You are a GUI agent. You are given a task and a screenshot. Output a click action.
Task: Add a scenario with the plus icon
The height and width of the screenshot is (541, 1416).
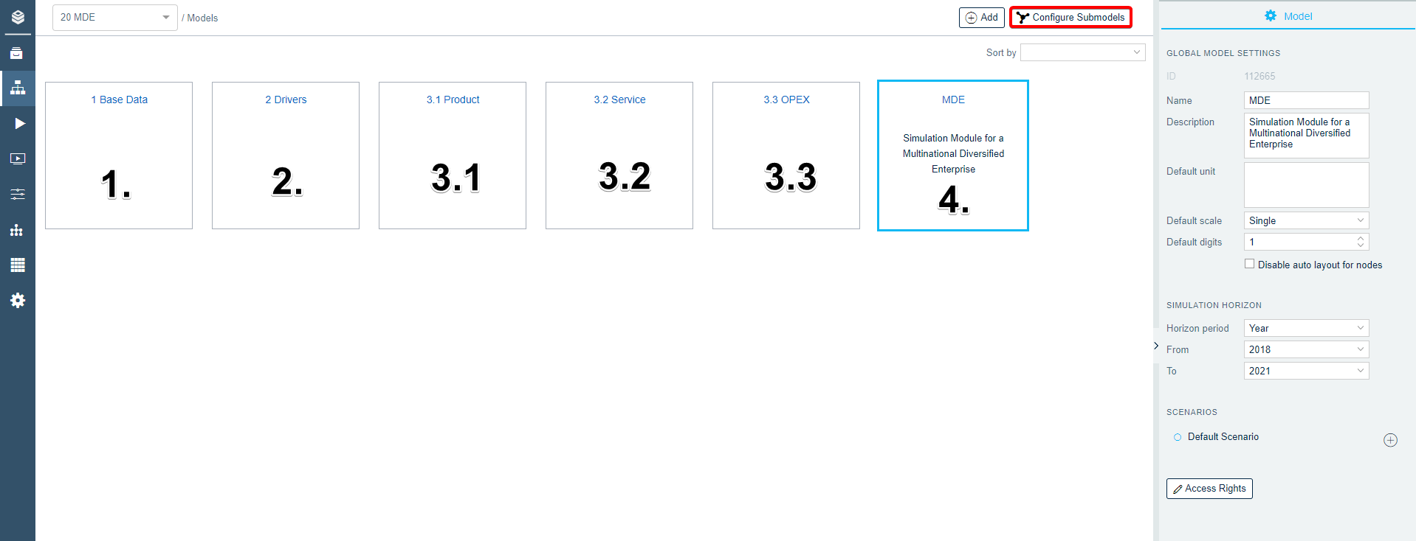tap(1389, 440)
